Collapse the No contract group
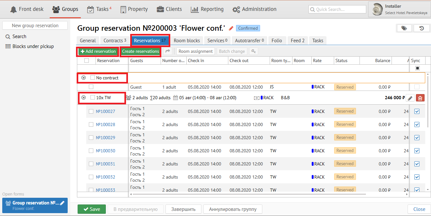431x216 pixels. point(84,78)
